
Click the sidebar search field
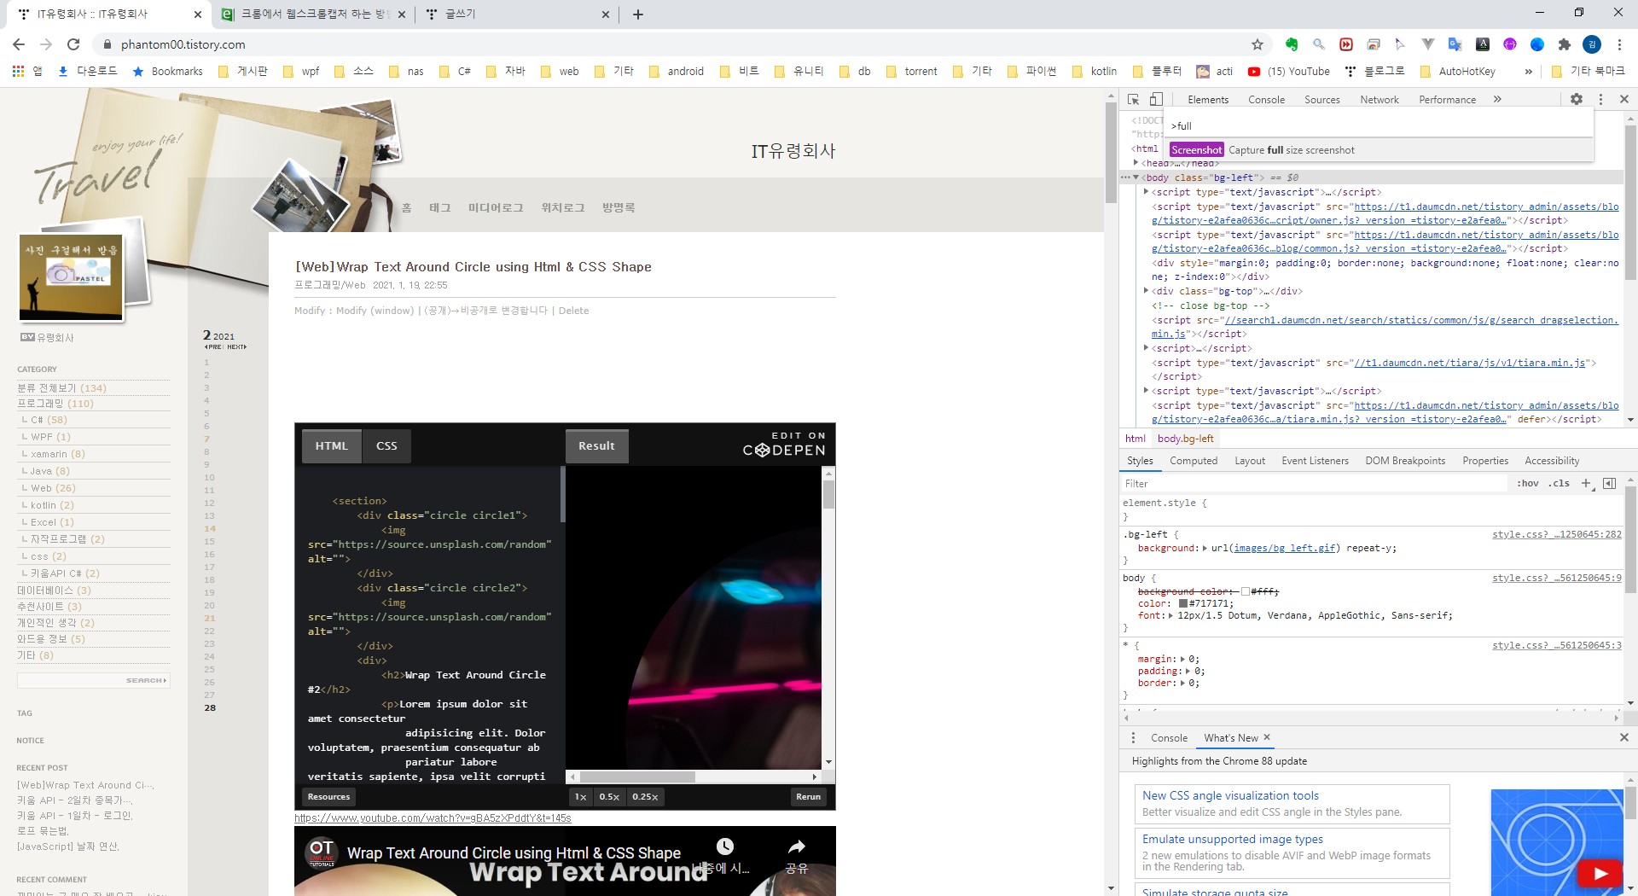click(x=94, y=680)
